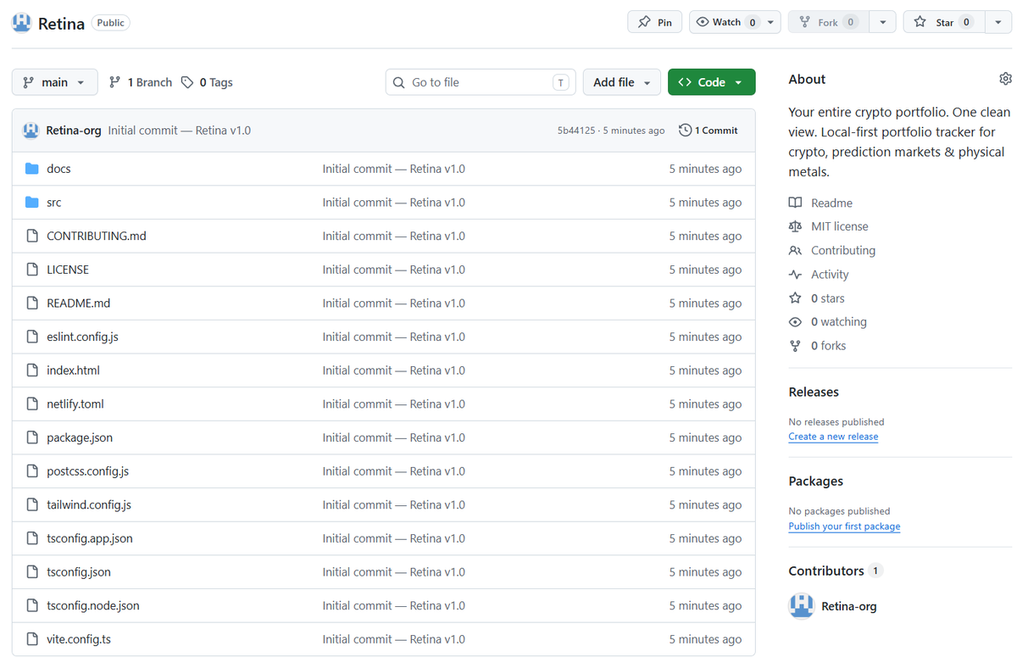Click the Retina-org avatar under Contributors
The image size is (1017, 657).
click(x=801, y=606)
